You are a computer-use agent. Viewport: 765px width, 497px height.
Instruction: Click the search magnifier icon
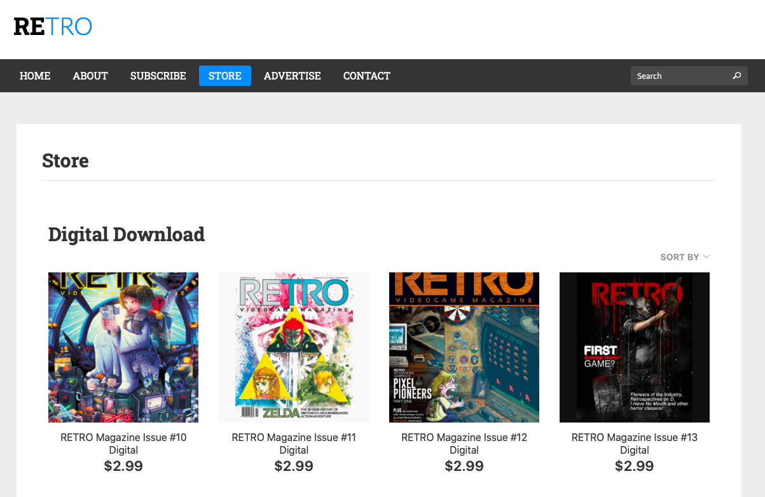click(737, 76)
